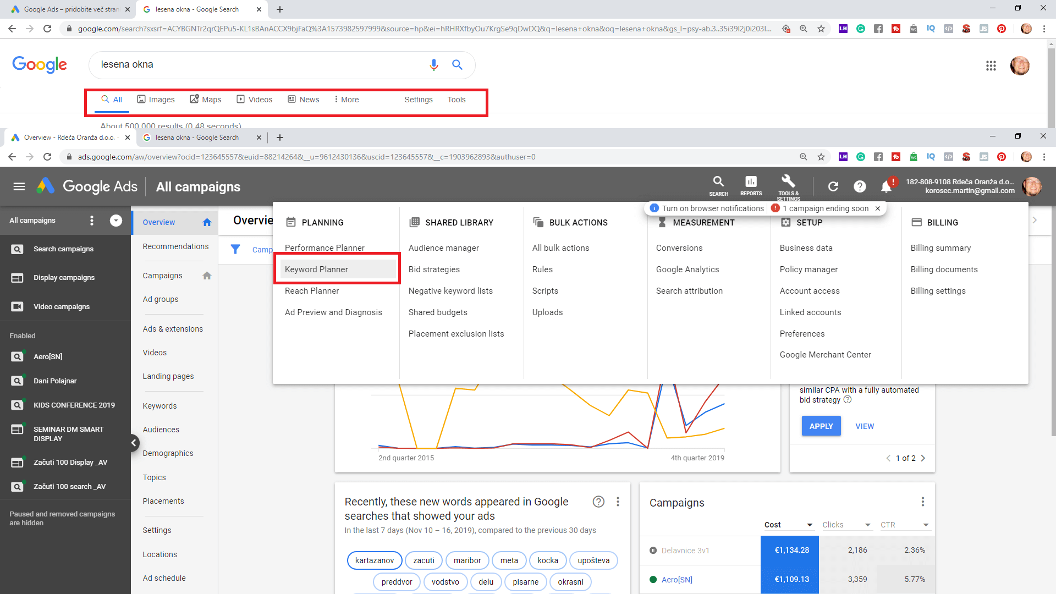Open Audience manager in Shared Library
This screenshot has height=594, width=1056.
click(x=443, y=248)
